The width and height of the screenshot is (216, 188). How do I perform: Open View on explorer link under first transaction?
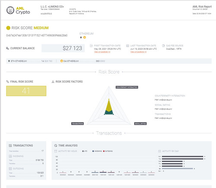click(102, 52)
